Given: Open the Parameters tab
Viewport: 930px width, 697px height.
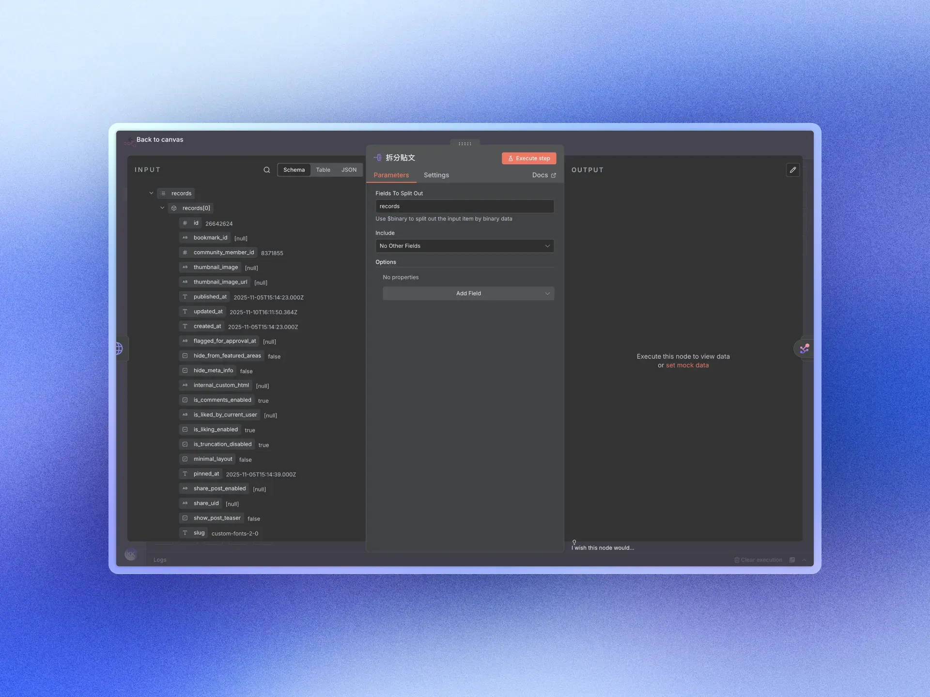Looking at the screenshot, I should point(391,175).
